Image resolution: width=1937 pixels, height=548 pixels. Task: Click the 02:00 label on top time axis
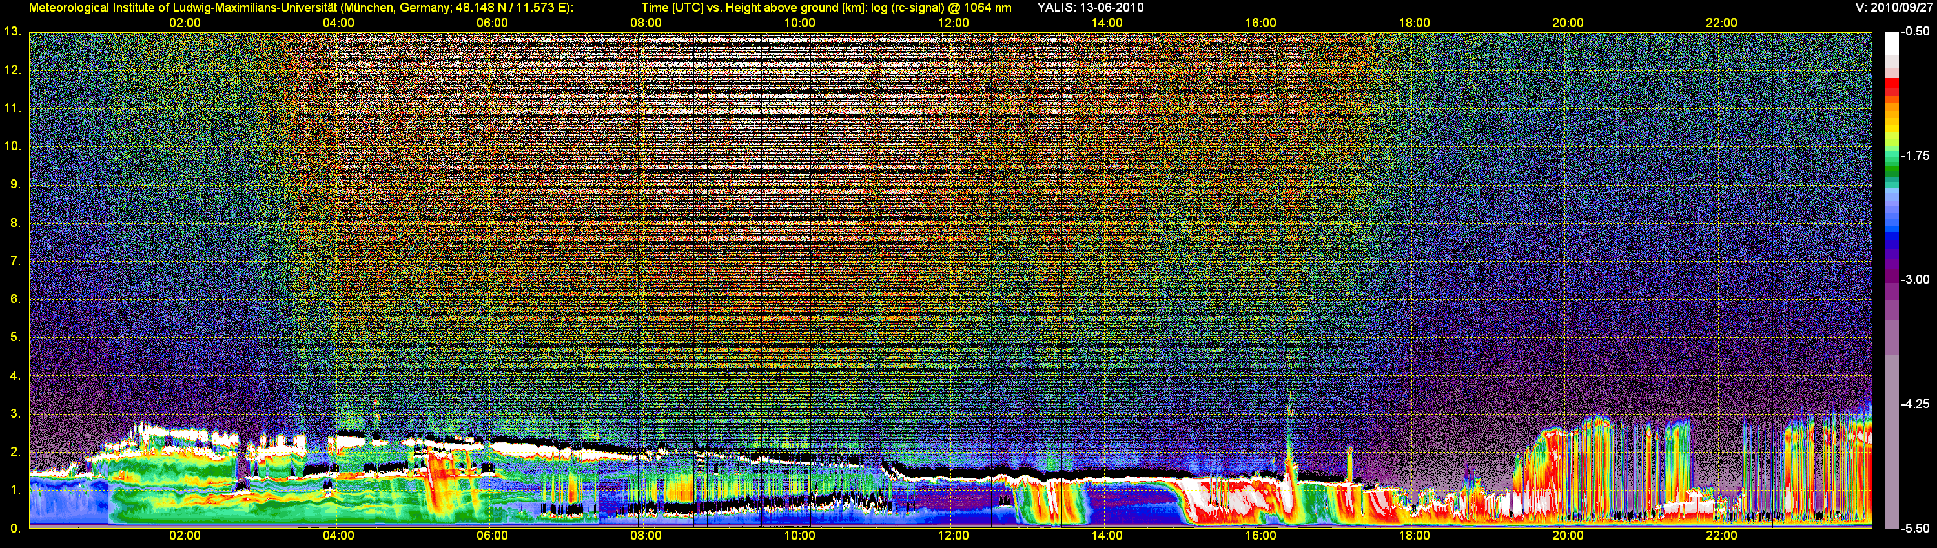pos(185,23)
